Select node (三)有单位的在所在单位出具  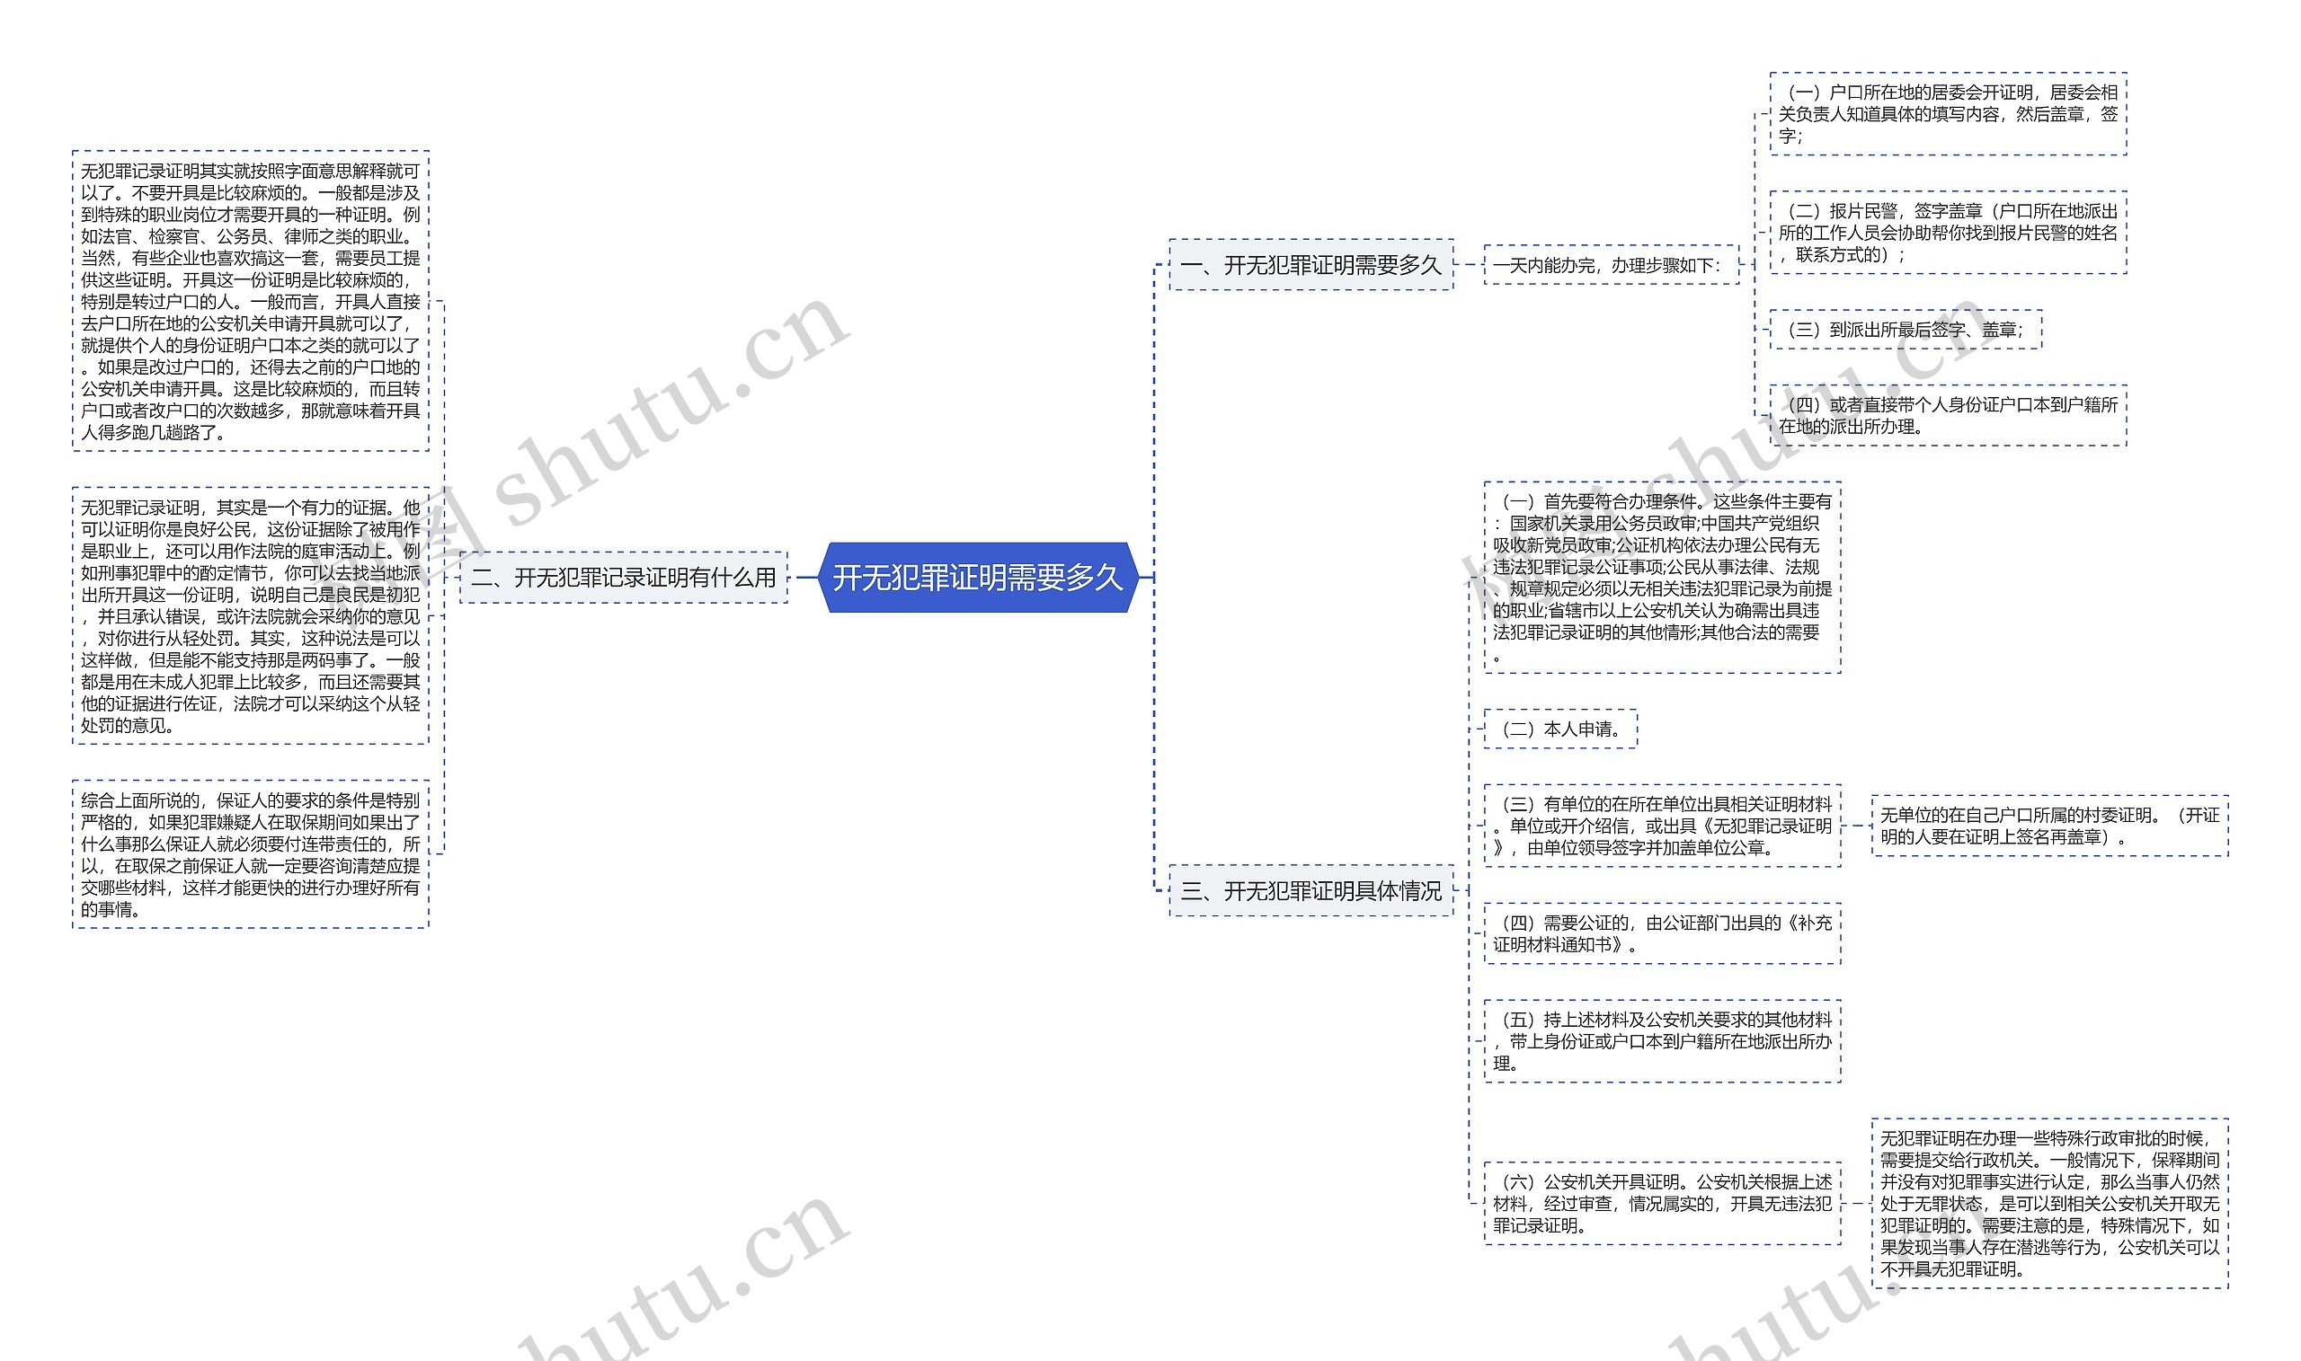pyautogui.click(x=1662, y=826)
